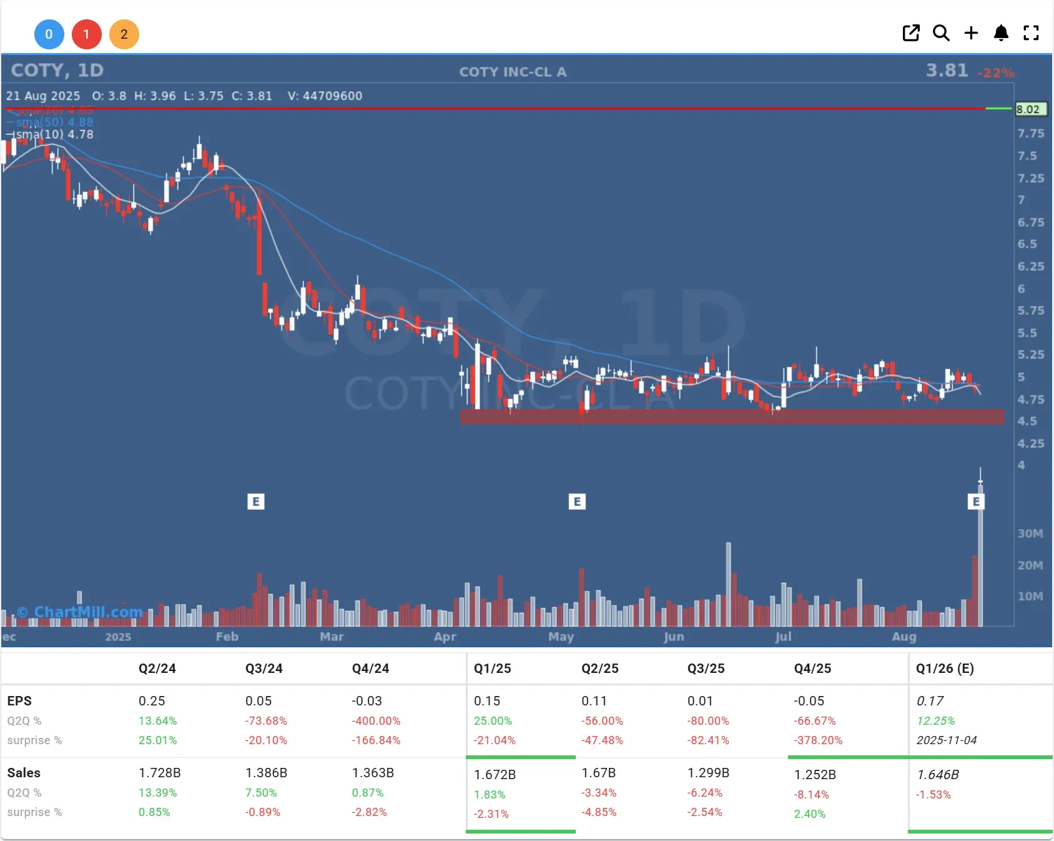Click Sales value 1.252B for Q4/25
This screenshot has width=1054, height=841.
(x=815, y=775)
